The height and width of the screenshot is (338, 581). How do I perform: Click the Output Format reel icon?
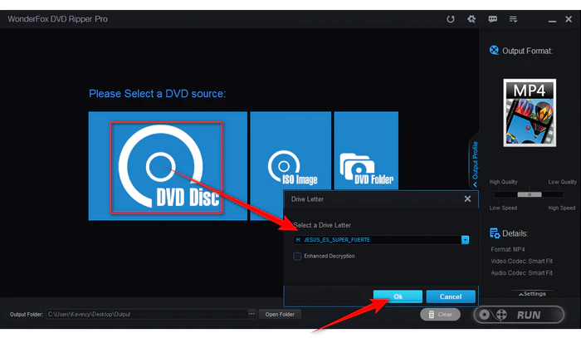click(x=494, y=50)
